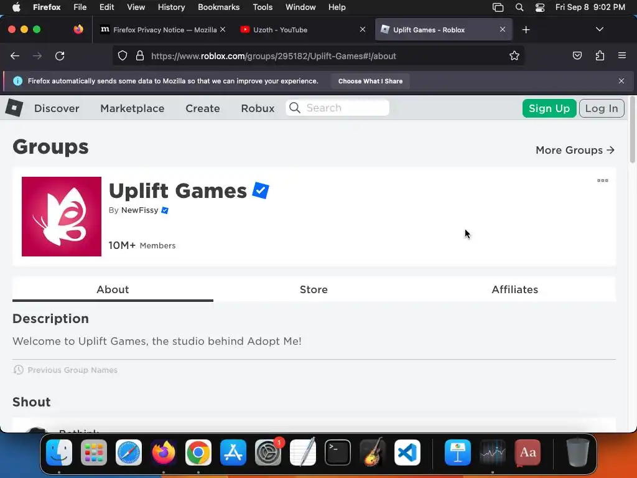Open Dictionary from the Dock

click(528, 452)
